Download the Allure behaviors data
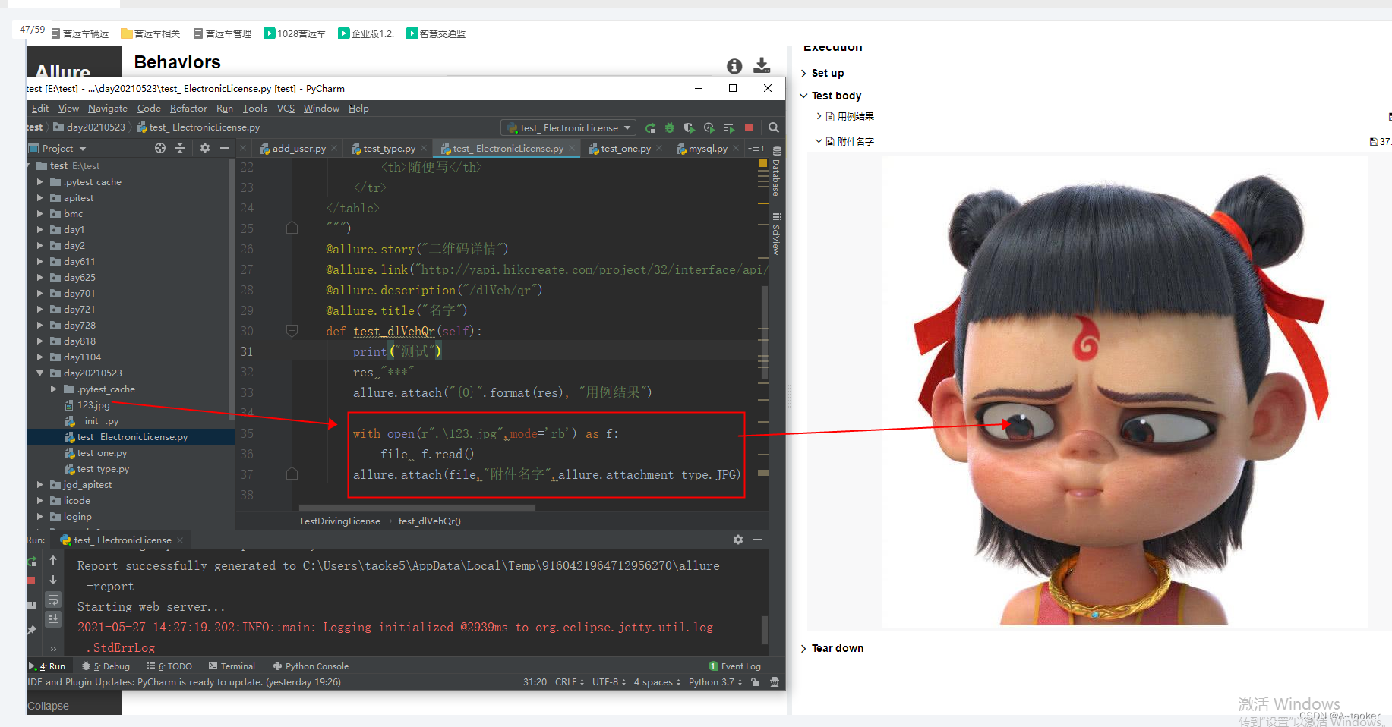The image size is (1392, 727). pos(762,66)
